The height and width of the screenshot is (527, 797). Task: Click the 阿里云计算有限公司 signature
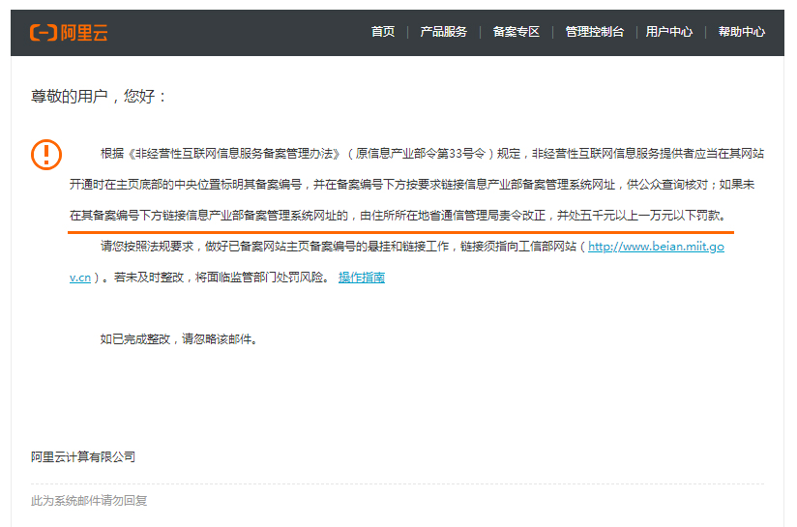(x=83, y=456)
